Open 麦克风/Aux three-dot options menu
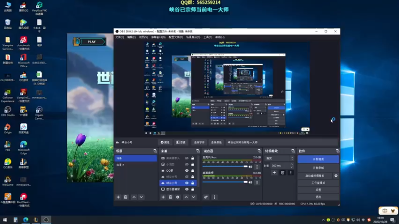This screenshot has height=224, width=399. (x=257, y=167)
